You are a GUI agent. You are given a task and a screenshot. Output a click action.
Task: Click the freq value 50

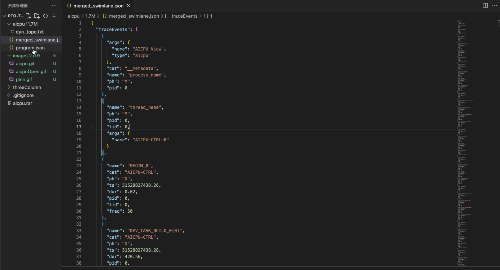point(130,211)
